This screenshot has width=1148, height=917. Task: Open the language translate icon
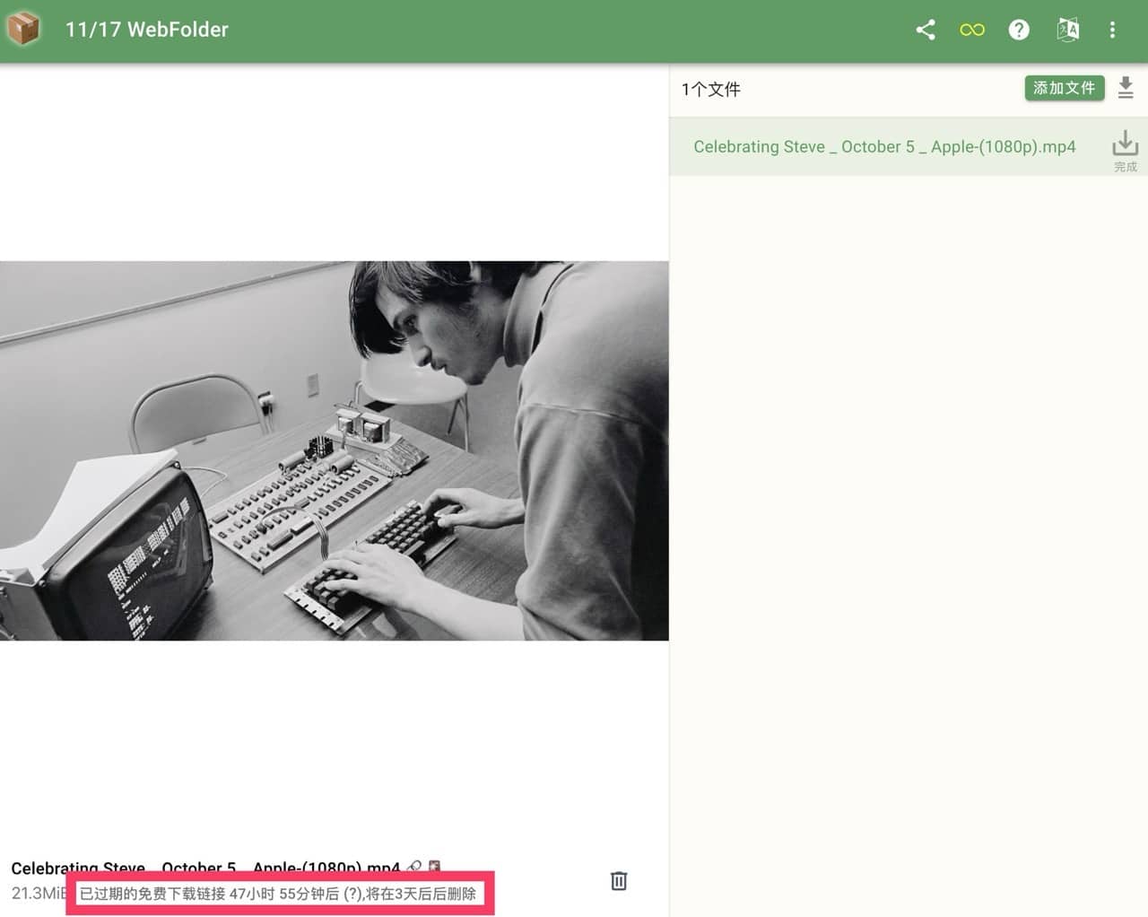[x=1067, y=30]
